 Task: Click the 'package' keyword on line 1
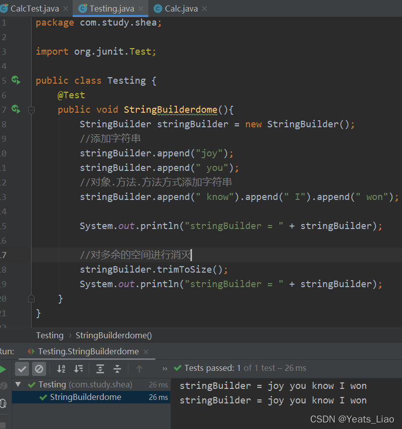[x=55, y=23]
